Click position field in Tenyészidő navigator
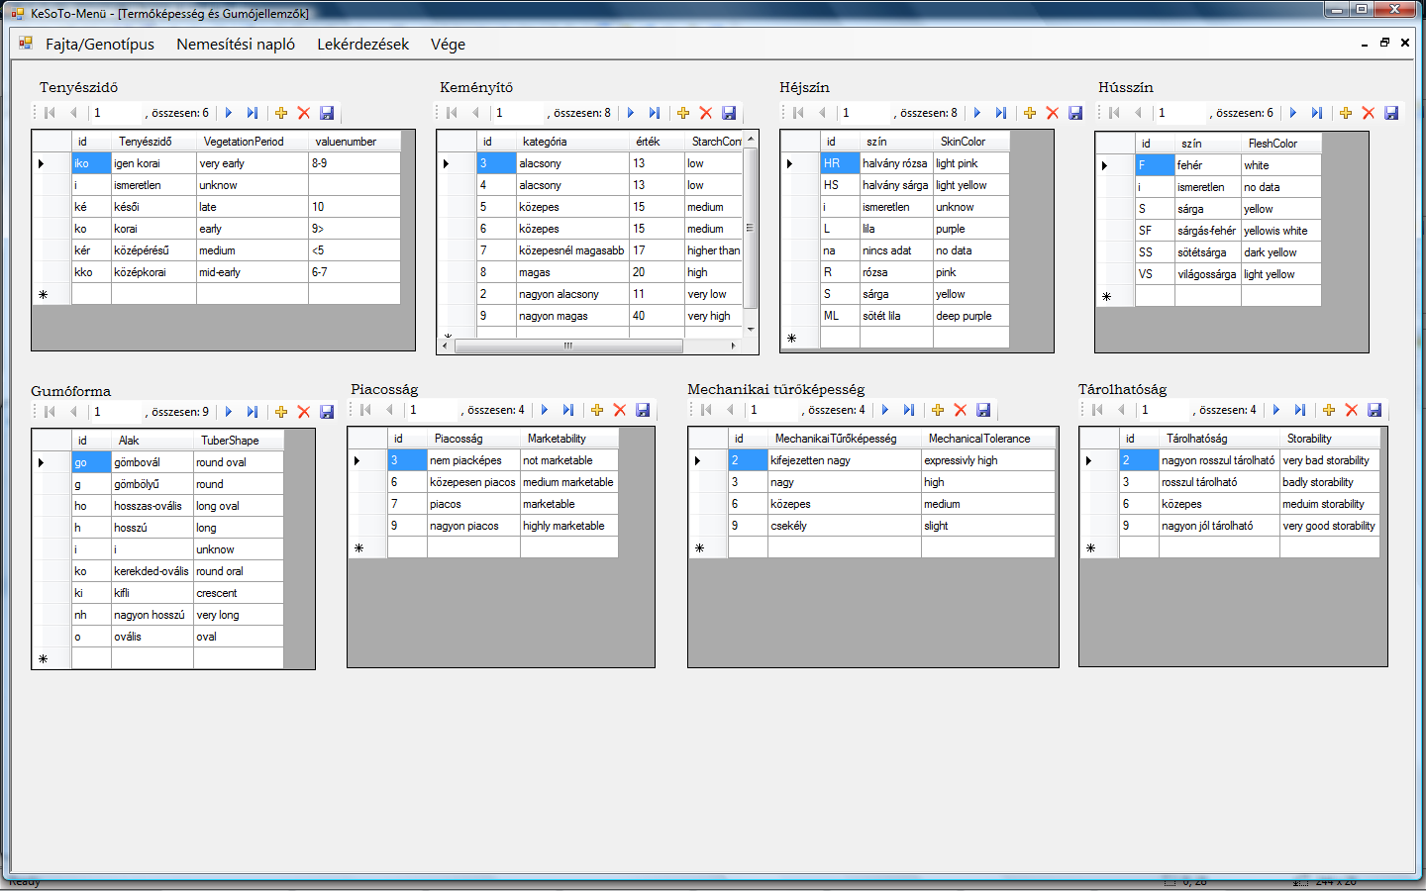This screenshot has width=1426, height=891. 117,113
